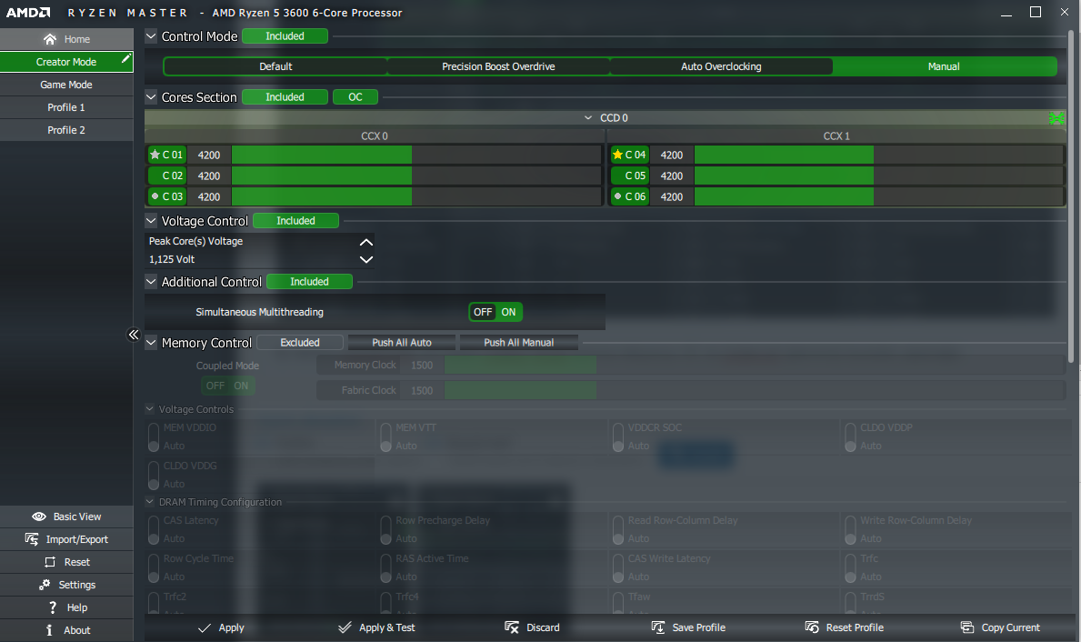Image resolution: width=1081 pixels, height=642 pixels.
Task: Click the About info icon
Action: point(49,630)
